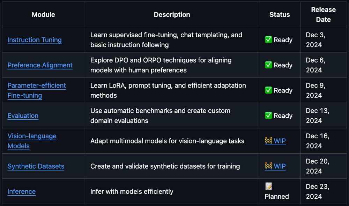Image resolution: width=349 pixels, height=206 pixels.
Task: Click the Status column header
Action: coord(280,15)
